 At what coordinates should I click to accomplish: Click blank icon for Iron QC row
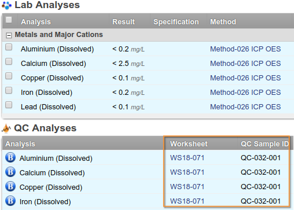point(10,201)
